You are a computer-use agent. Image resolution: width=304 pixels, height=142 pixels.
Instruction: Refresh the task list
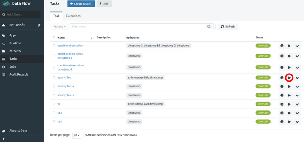click(228, 27)
